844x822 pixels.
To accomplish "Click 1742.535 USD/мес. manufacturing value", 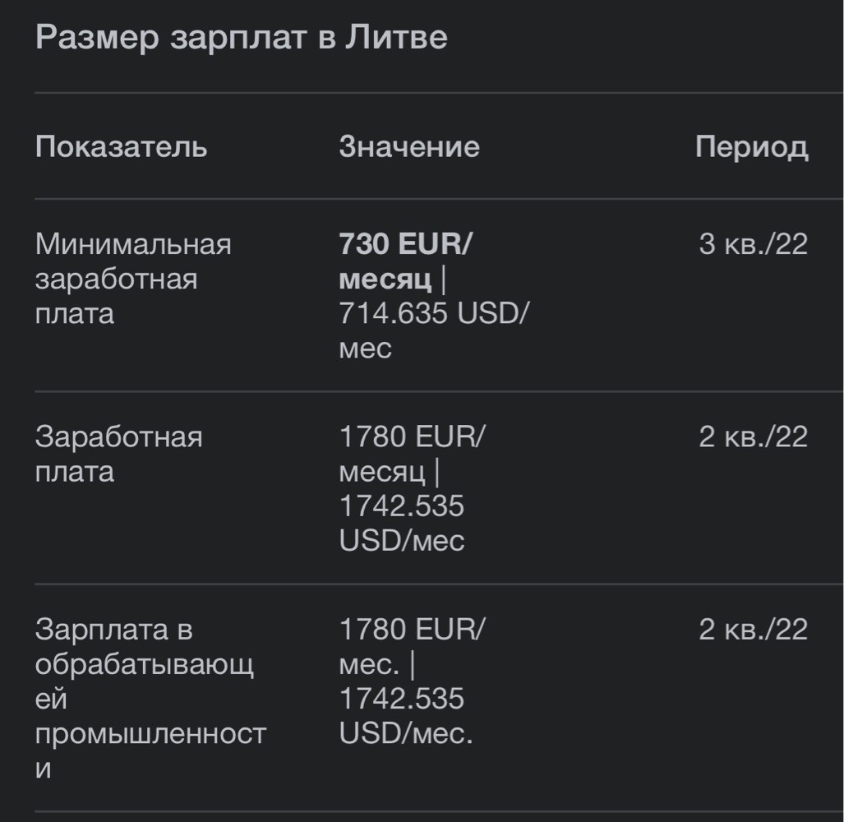I will (406, 716).
